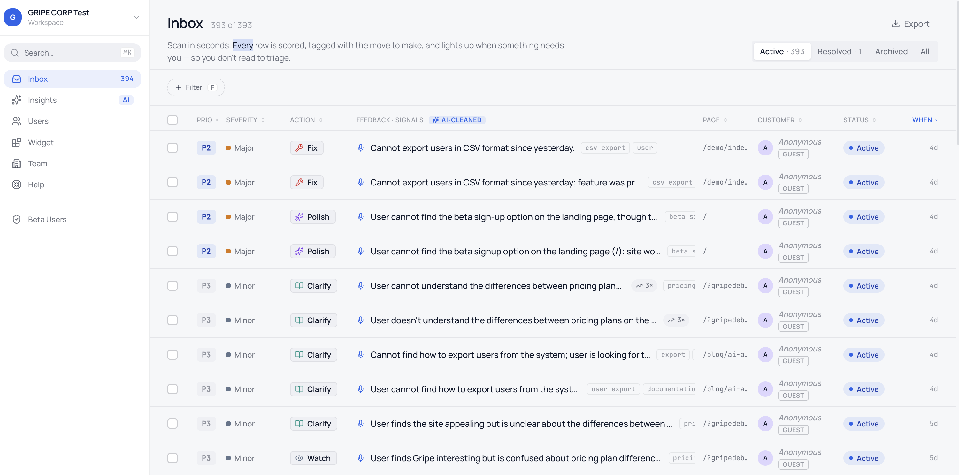Click the microphone icon on site appealing row

click(x=360, y=423)
